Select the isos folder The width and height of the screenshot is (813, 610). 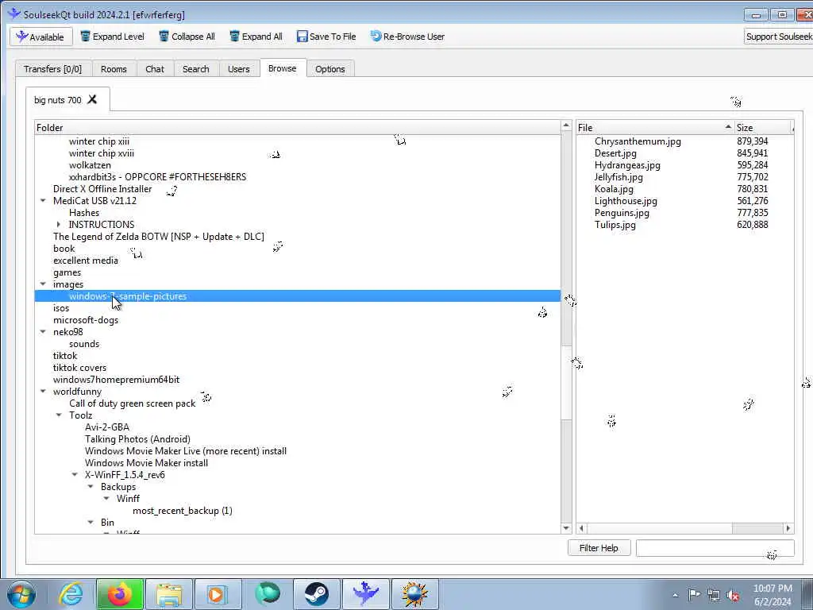point(61,308)
